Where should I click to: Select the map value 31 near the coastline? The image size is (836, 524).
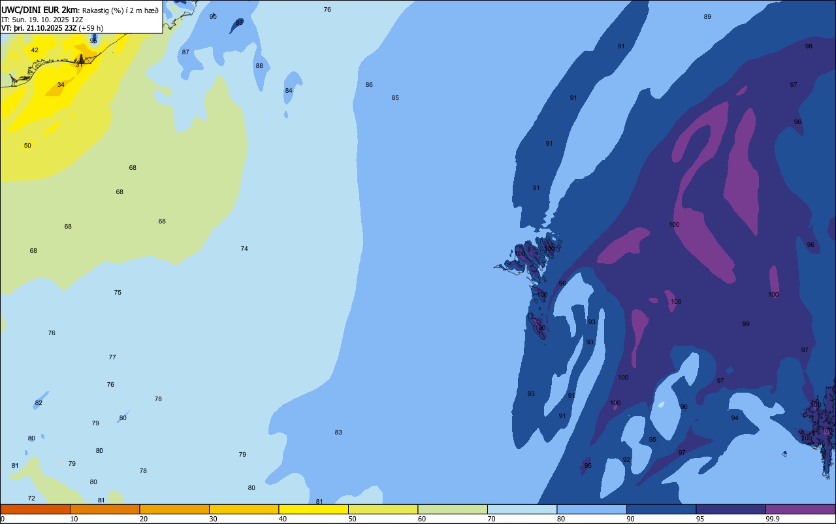pos(79,64)
